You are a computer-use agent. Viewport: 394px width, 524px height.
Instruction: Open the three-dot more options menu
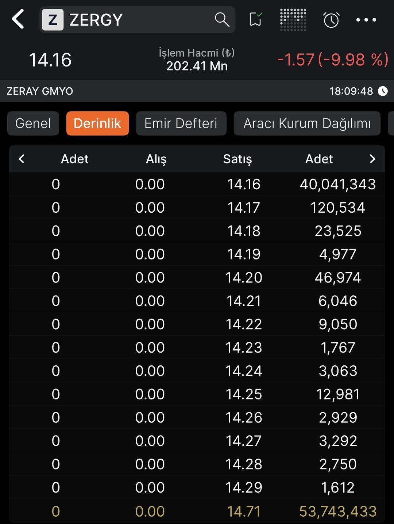click(x=366, y=20)
